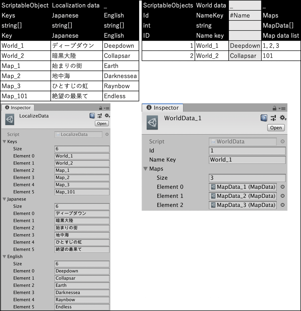Select cell '#Name' in World data table
The height and width of the screenshot is (311, 301).
click(x=245, y=15)
